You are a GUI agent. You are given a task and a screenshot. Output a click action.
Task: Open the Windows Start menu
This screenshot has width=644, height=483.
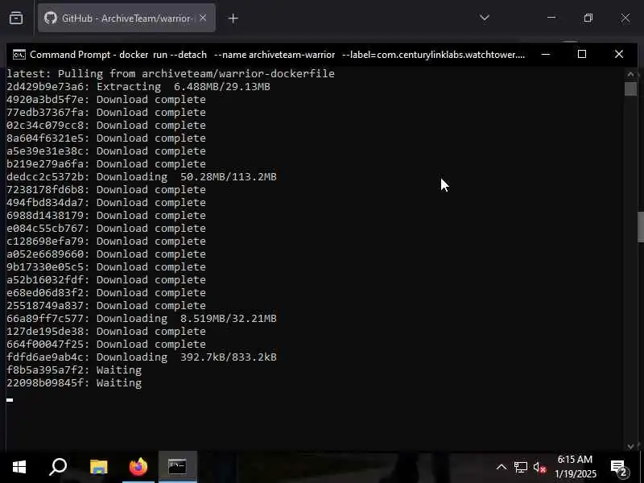[x=19, y=467]
